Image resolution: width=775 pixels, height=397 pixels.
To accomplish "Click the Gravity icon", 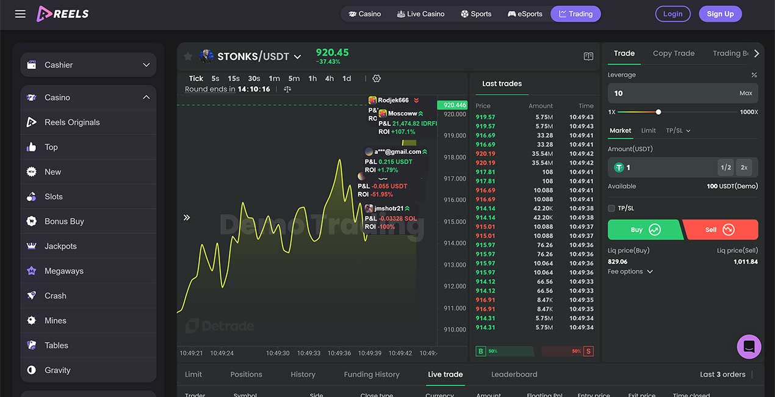I will coord(32,370).
